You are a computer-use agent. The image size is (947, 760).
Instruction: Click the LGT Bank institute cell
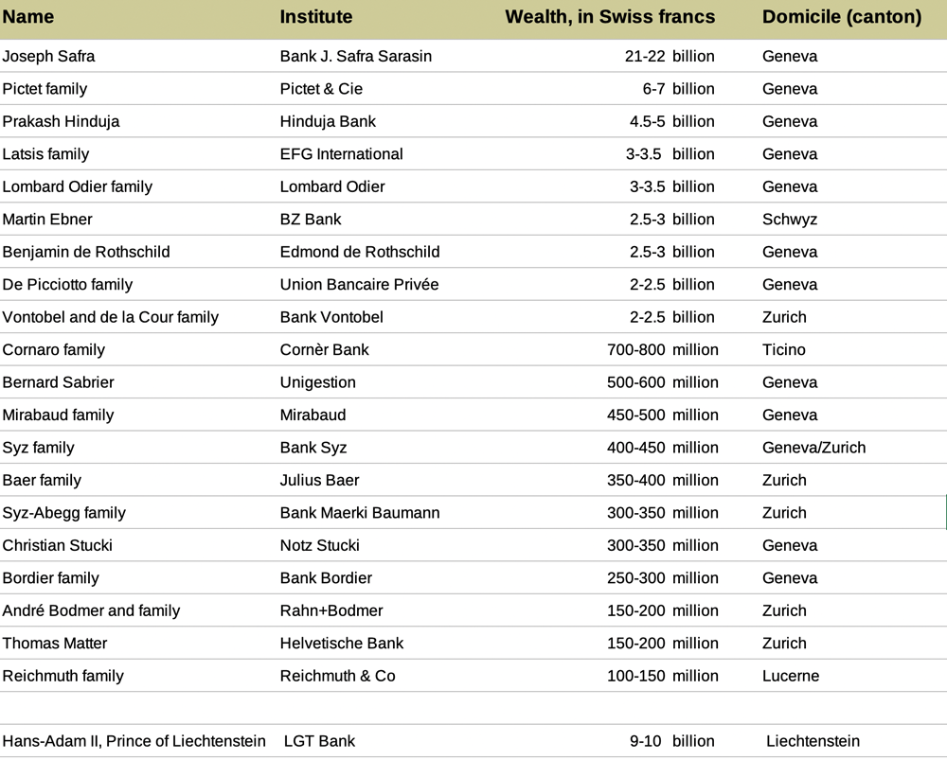pos(319,741)
